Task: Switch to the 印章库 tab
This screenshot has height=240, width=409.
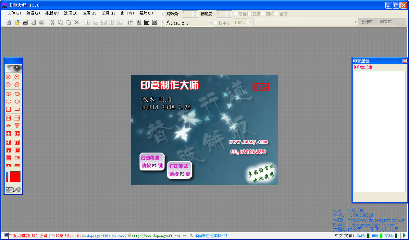Action: (x=386, y=22)
